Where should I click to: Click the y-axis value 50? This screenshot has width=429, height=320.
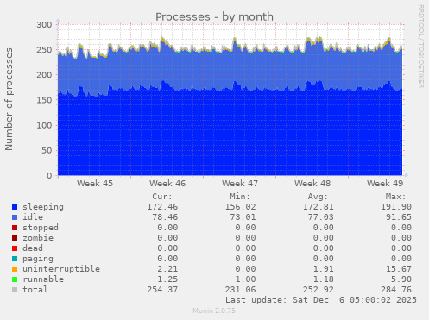click(47, 151)
